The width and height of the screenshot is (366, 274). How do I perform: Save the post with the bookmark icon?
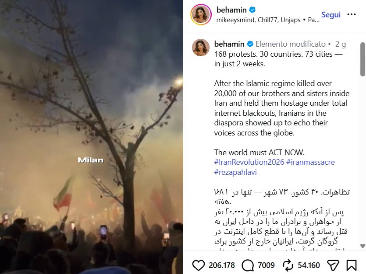tap(352, 265)
